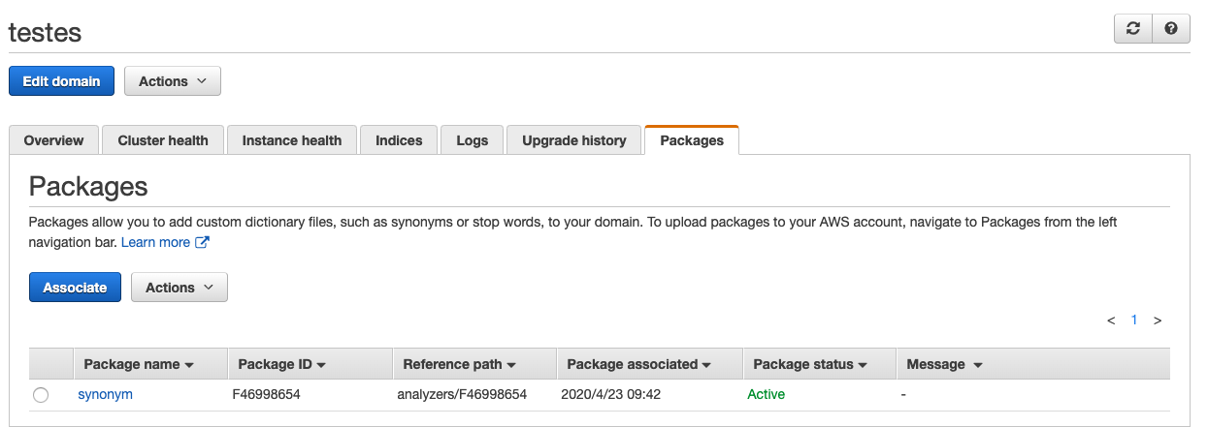Image resolution: width=1208 pixels, height=427 pixels.
Task: Sort by Package ID column
Action: (281, 365)
